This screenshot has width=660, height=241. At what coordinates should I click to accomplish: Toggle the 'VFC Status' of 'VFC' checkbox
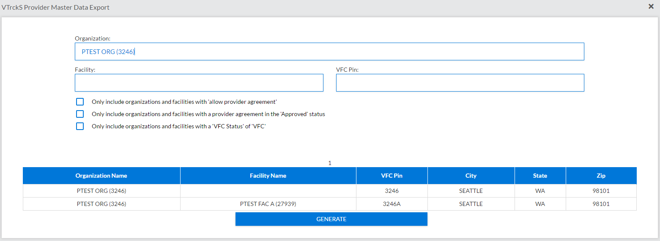[x=80, y=126]
